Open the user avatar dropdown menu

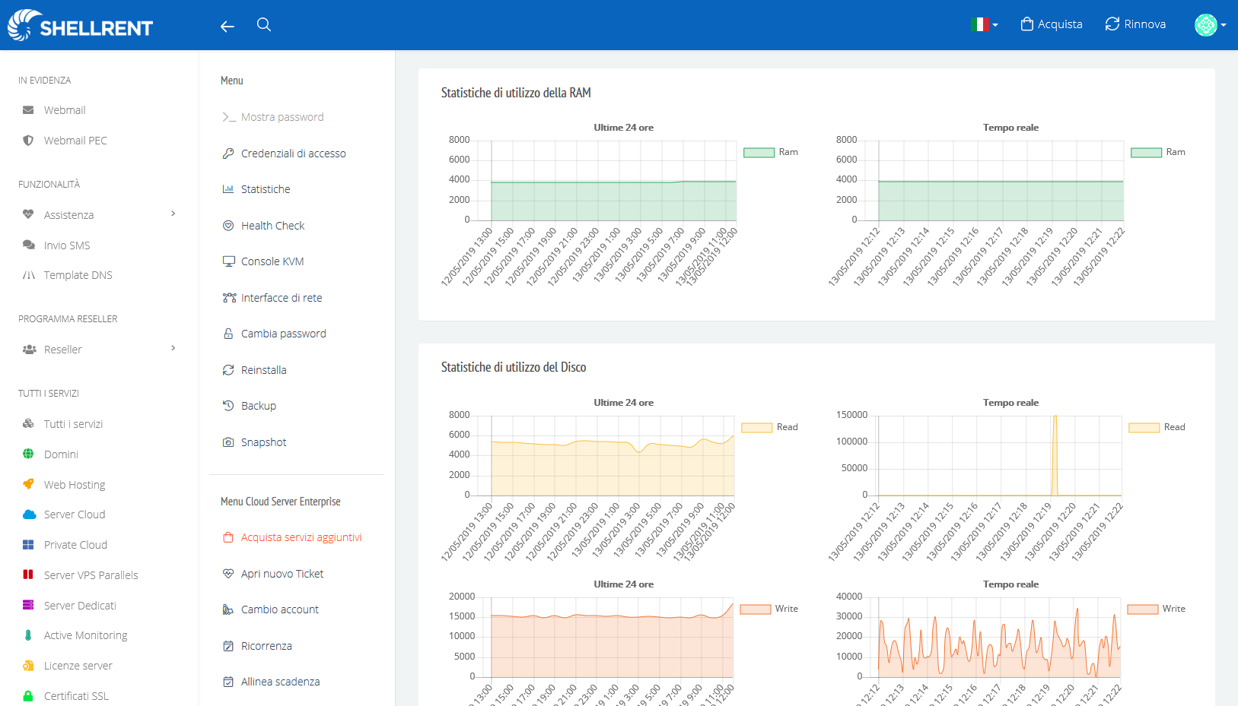1210,25
